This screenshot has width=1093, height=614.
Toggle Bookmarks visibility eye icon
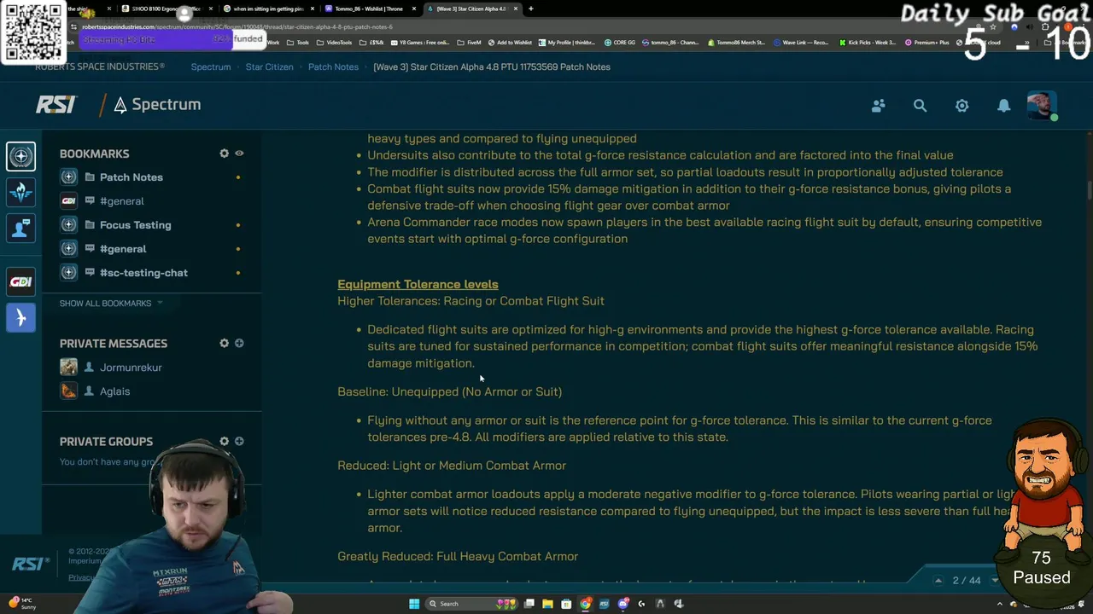click(239, 153)
